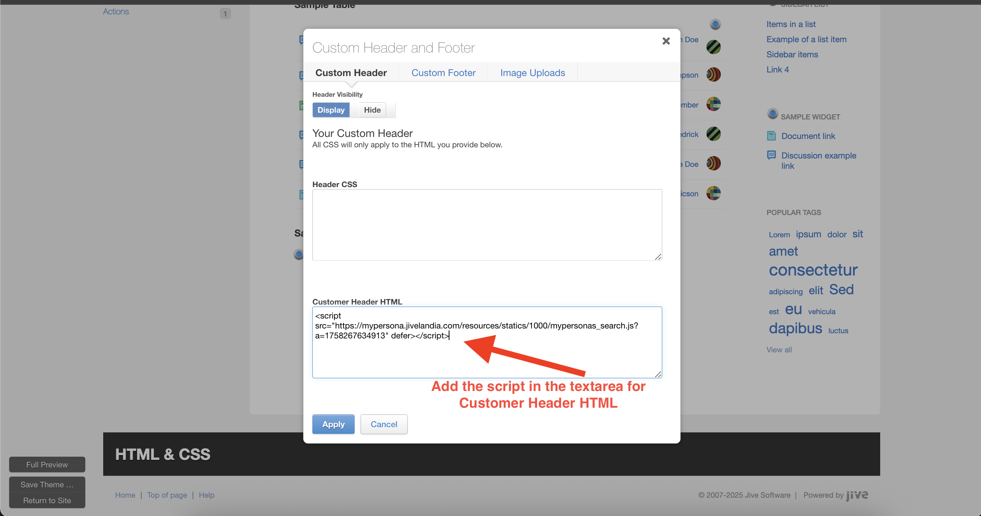This screenshot has width=981, height=516.
Task: Click the Discussion example link chat icon
Action: tap(771, 155)
